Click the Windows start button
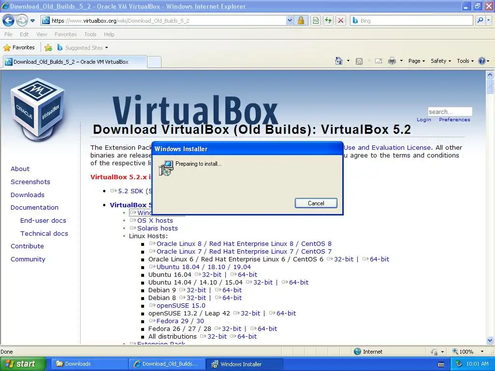The width and height of the screenshot is (495, 371). tap(23, 364)
